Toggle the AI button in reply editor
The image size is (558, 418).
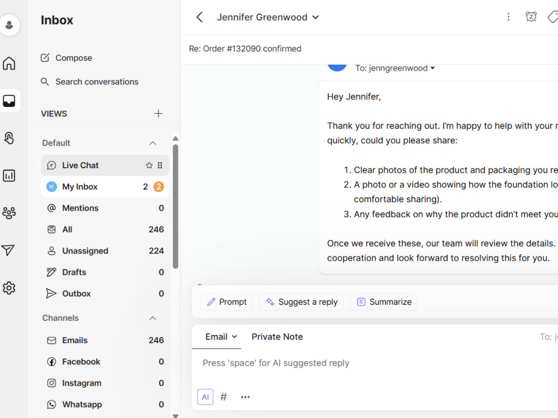(x=205, y=397)
